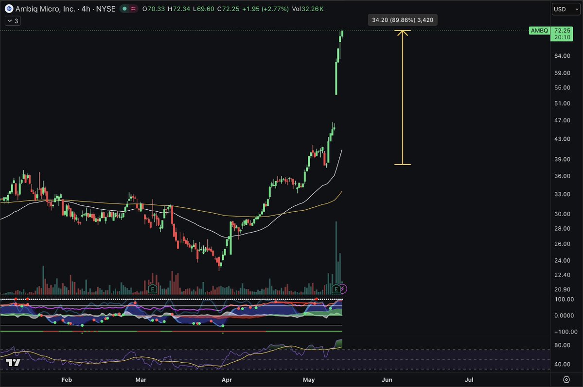Click the −100.00 oscillator axis label
This screenshot has width=583, height=387.
click(x=565, y=332)
